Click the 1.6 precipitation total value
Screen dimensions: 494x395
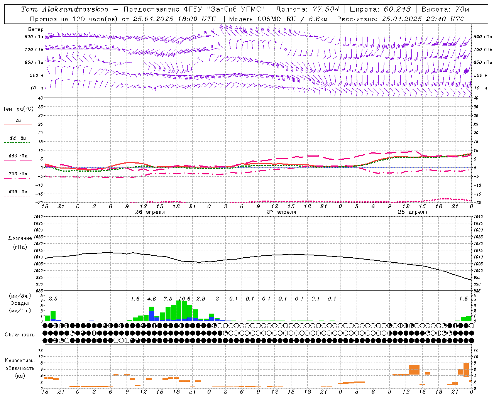pos(135,299)
